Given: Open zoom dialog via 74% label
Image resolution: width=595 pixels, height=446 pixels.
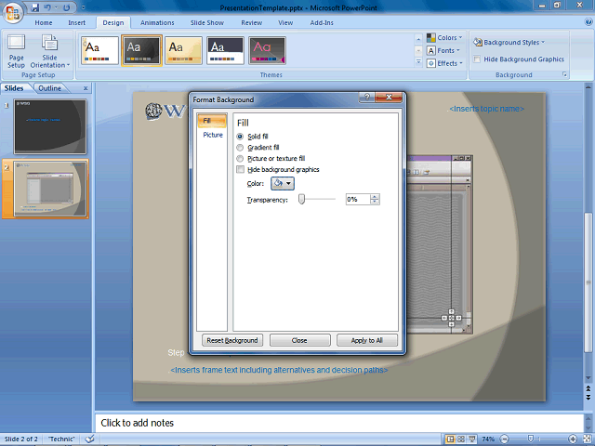Looking at the screenshot, I should [488, 439].
